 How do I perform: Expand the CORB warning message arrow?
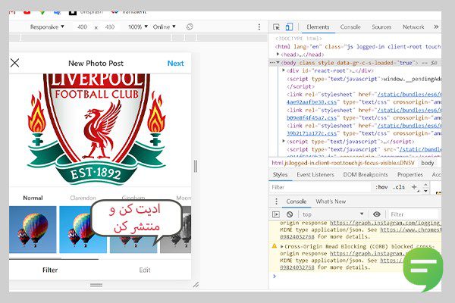(281, 246)
